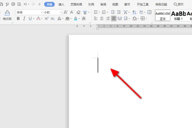
Task: Open the undo history dropdown arrow
Action: (29, 4)
